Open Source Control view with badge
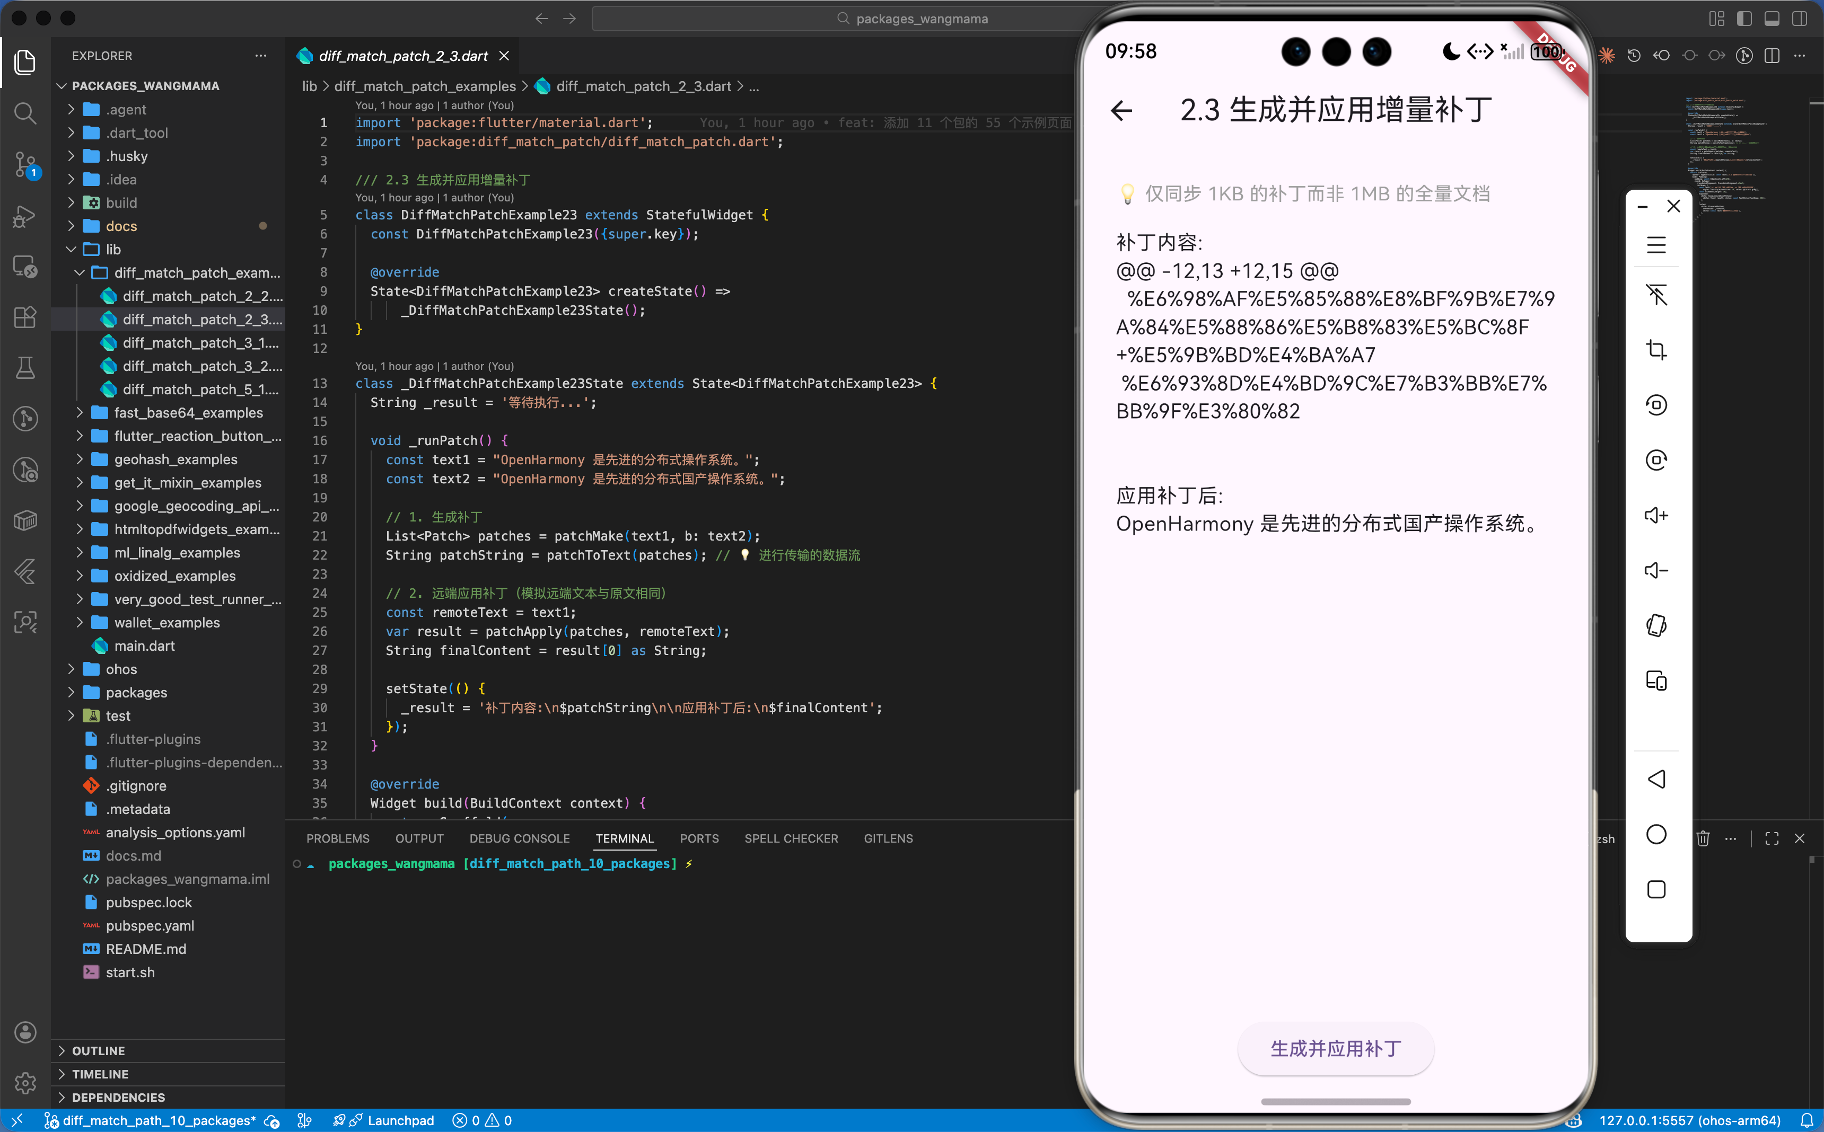The height and width of the screenshot is (1132, 1824). tap(25, 164)
